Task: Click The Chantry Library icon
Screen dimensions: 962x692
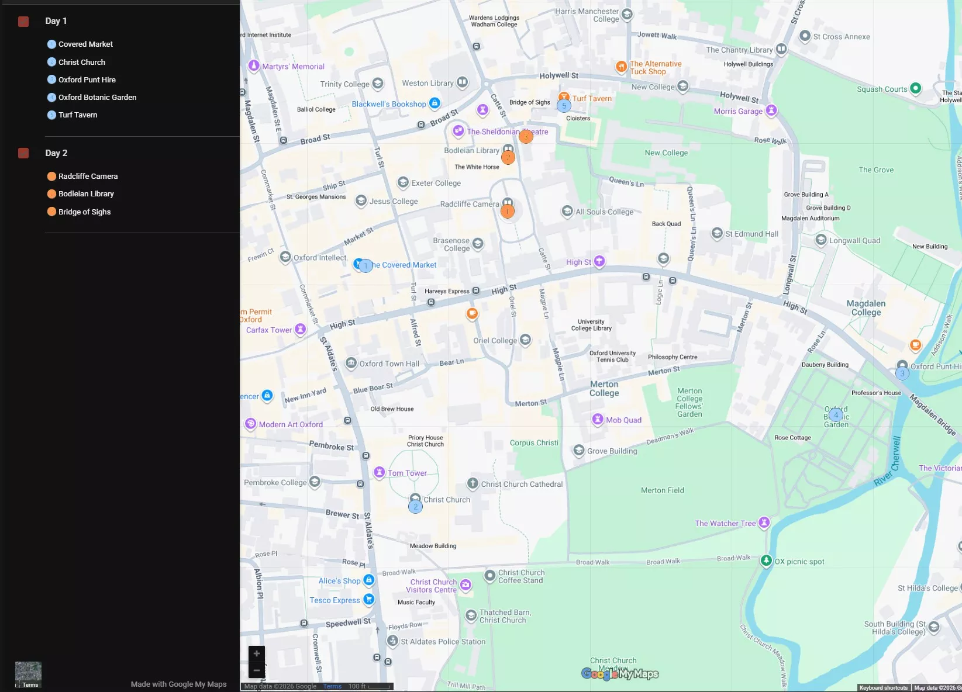Action: pos(781,49)
